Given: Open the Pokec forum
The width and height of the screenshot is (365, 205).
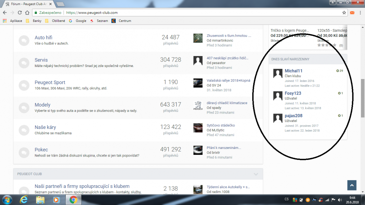Looking at the screenshot, I should 41,150.
